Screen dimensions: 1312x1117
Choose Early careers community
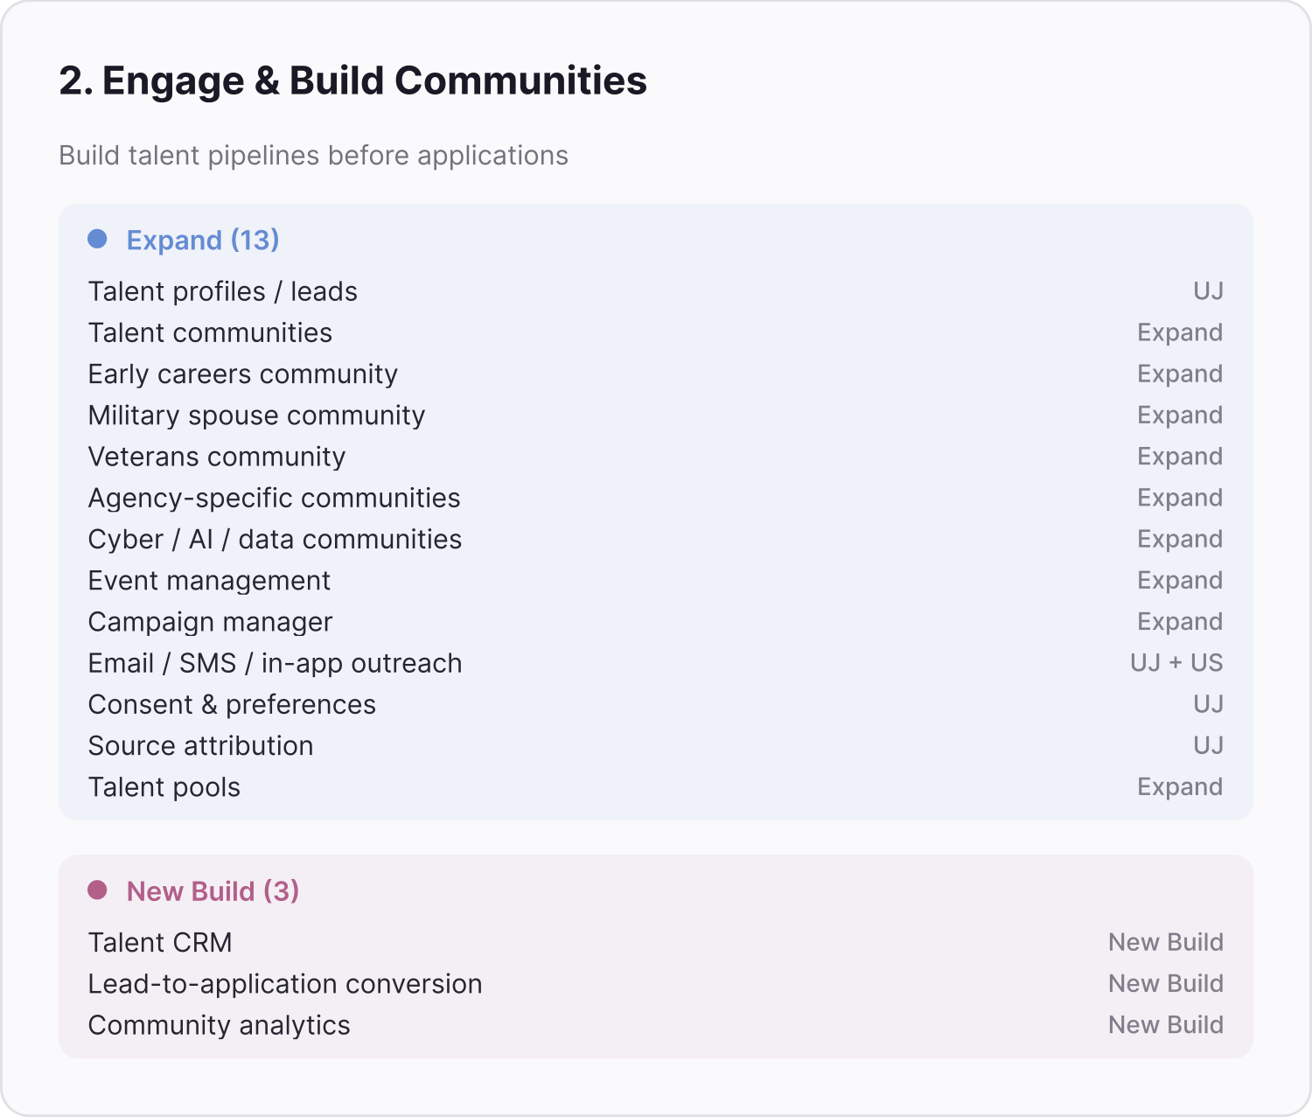[656, 373]
